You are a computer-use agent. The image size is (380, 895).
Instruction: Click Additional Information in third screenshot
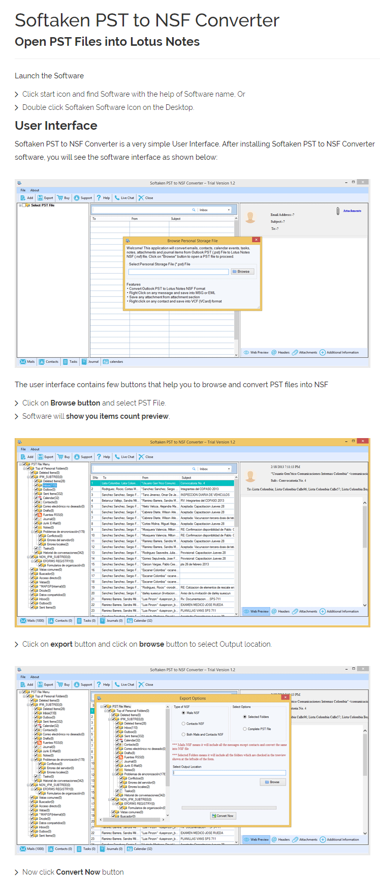point(339,839)
